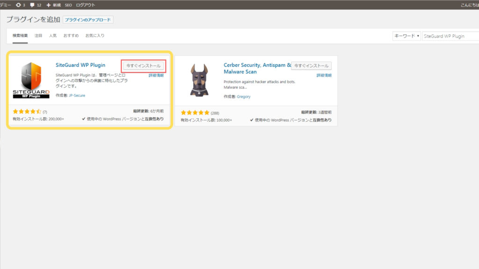479x269 pixels.
Task: Switch to the おすすめ tab
Action: [x=71, y=35]
